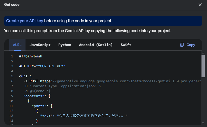207x127 pixels.
Task: Click the Copy button label
Action: (x=191, y=45)
